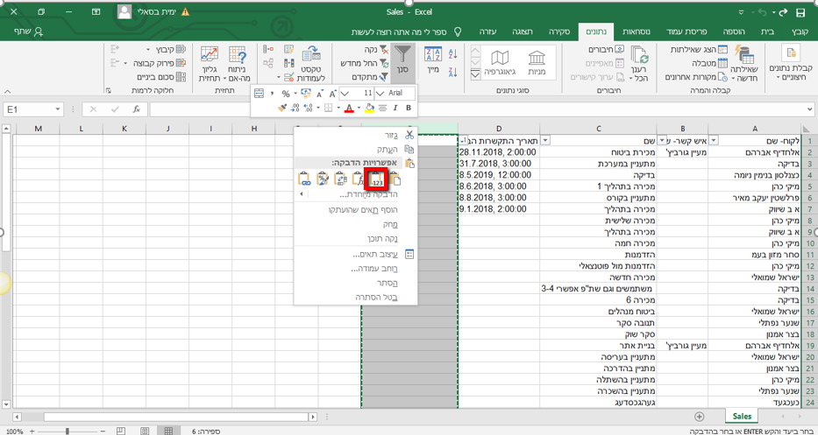Select Format Cells (עיצוב תאים) in the context menu

click(355, 254)
